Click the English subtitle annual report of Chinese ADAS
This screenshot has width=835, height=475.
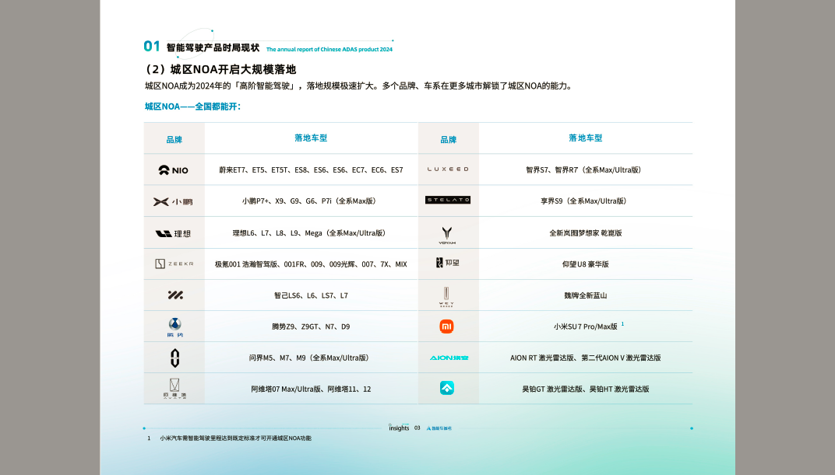pyautogui.click(x=329, y=50)
